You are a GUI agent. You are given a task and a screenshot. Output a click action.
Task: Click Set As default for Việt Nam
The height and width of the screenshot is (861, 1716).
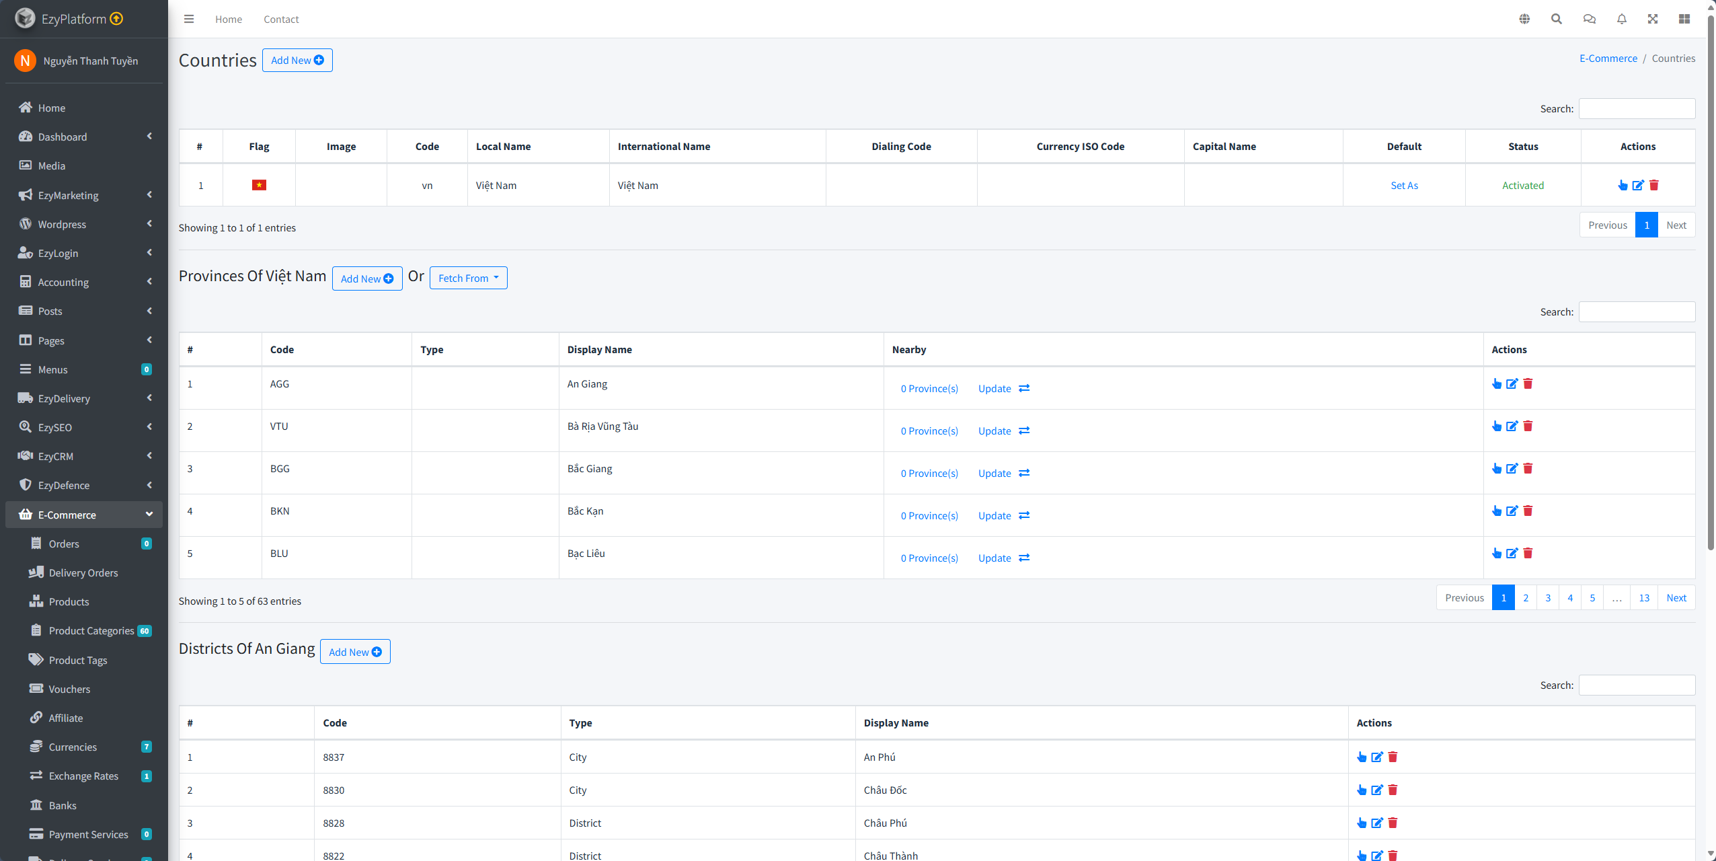[x=1404, y=185]
